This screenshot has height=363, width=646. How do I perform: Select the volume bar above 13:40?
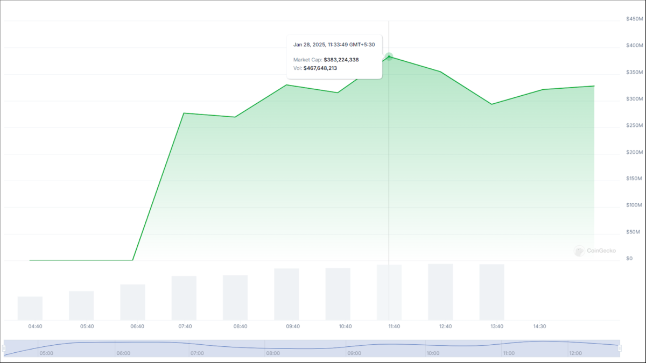pyautogui.click(x=491, y=292)
